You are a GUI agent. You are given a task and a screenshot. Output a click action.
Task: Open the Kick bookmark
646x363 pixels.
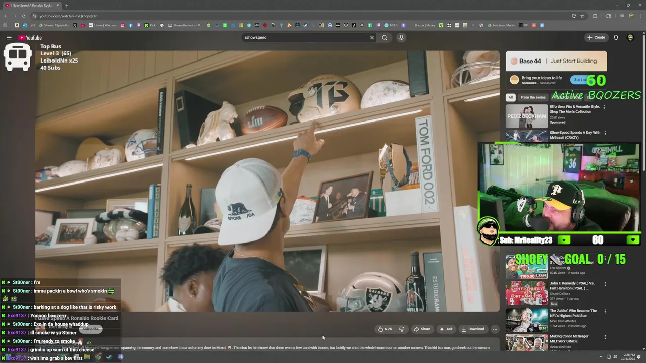150,25
